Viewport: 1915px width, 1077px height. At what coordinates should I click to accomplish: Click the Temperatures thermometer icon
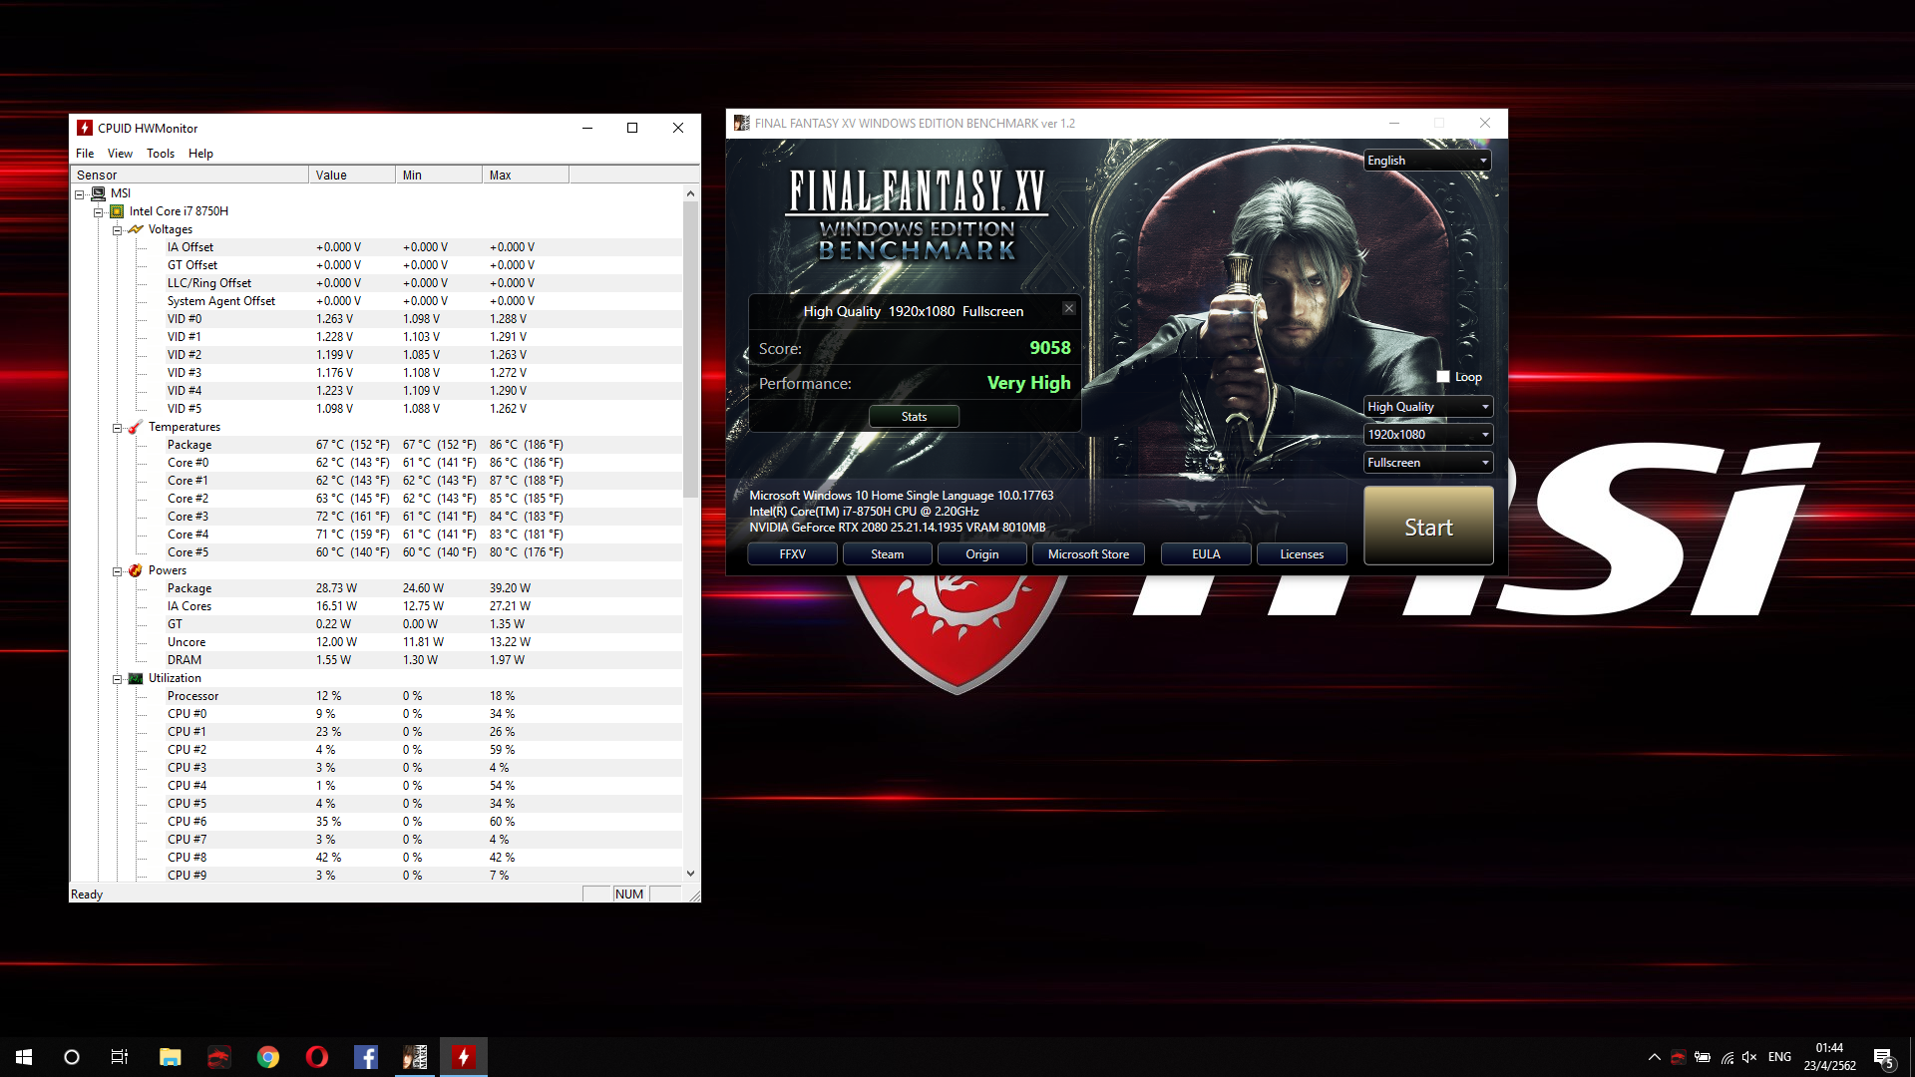click(136, 427)
